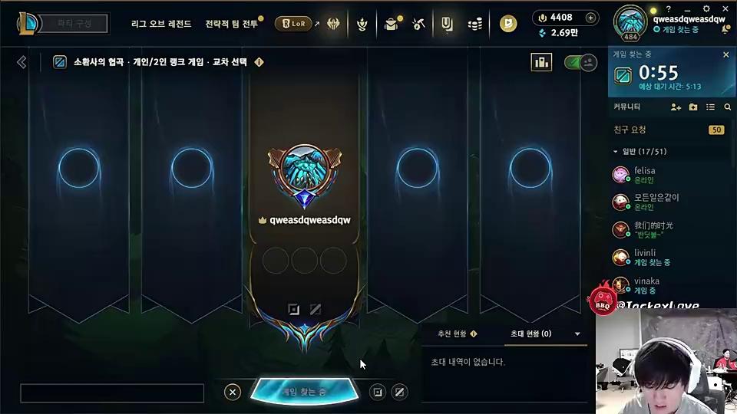
Task: Go back using the left chevron
Action: 21,62
